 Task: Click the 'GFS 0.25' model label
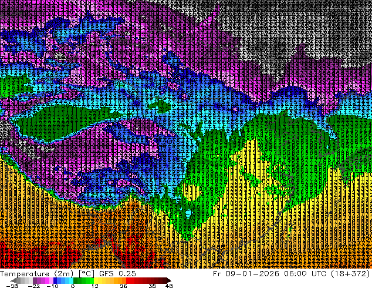[118, 274]
